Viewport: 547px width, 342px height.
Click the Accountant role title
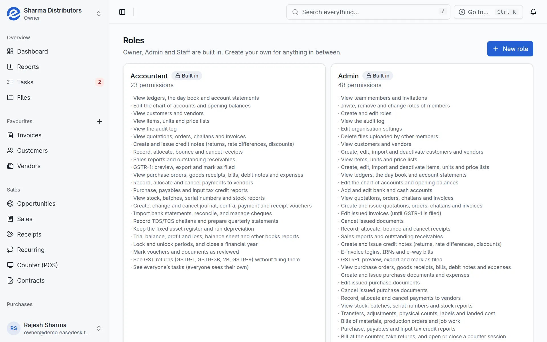click(x=149, y=76)
